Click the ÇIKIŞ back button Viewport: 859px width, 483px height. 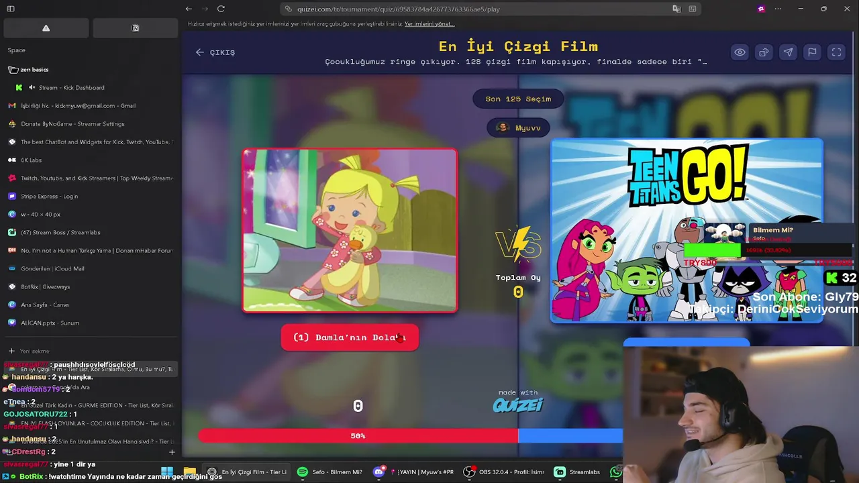click(215, 52)
